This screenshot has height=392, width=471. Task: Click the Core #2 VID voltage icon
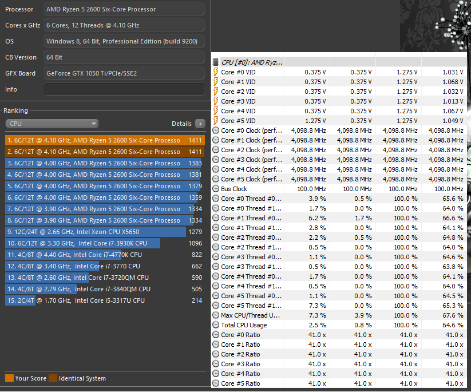(216, 92)
